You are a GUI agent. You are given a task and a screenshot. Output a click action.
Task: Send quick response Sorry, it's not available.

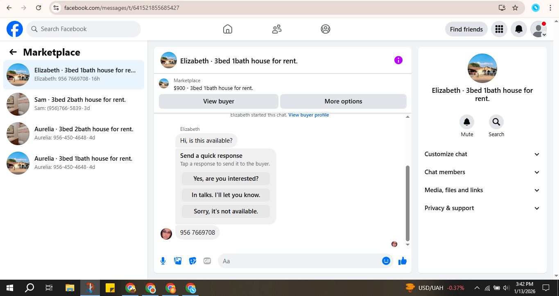[x=226, y=211]
